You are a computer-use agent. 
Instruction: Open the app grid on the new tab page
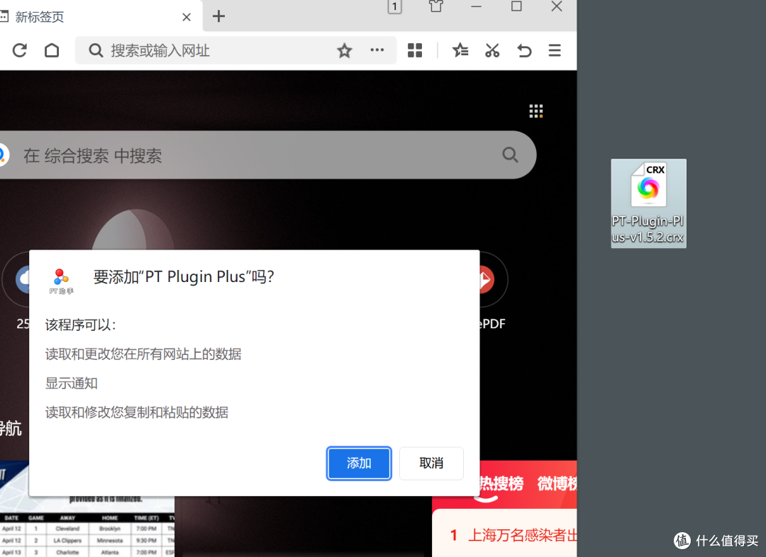pyautogui.click(x=535, y=111)
